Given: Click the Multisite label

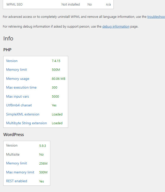Looking at the screenshot, I should [13, 154].
